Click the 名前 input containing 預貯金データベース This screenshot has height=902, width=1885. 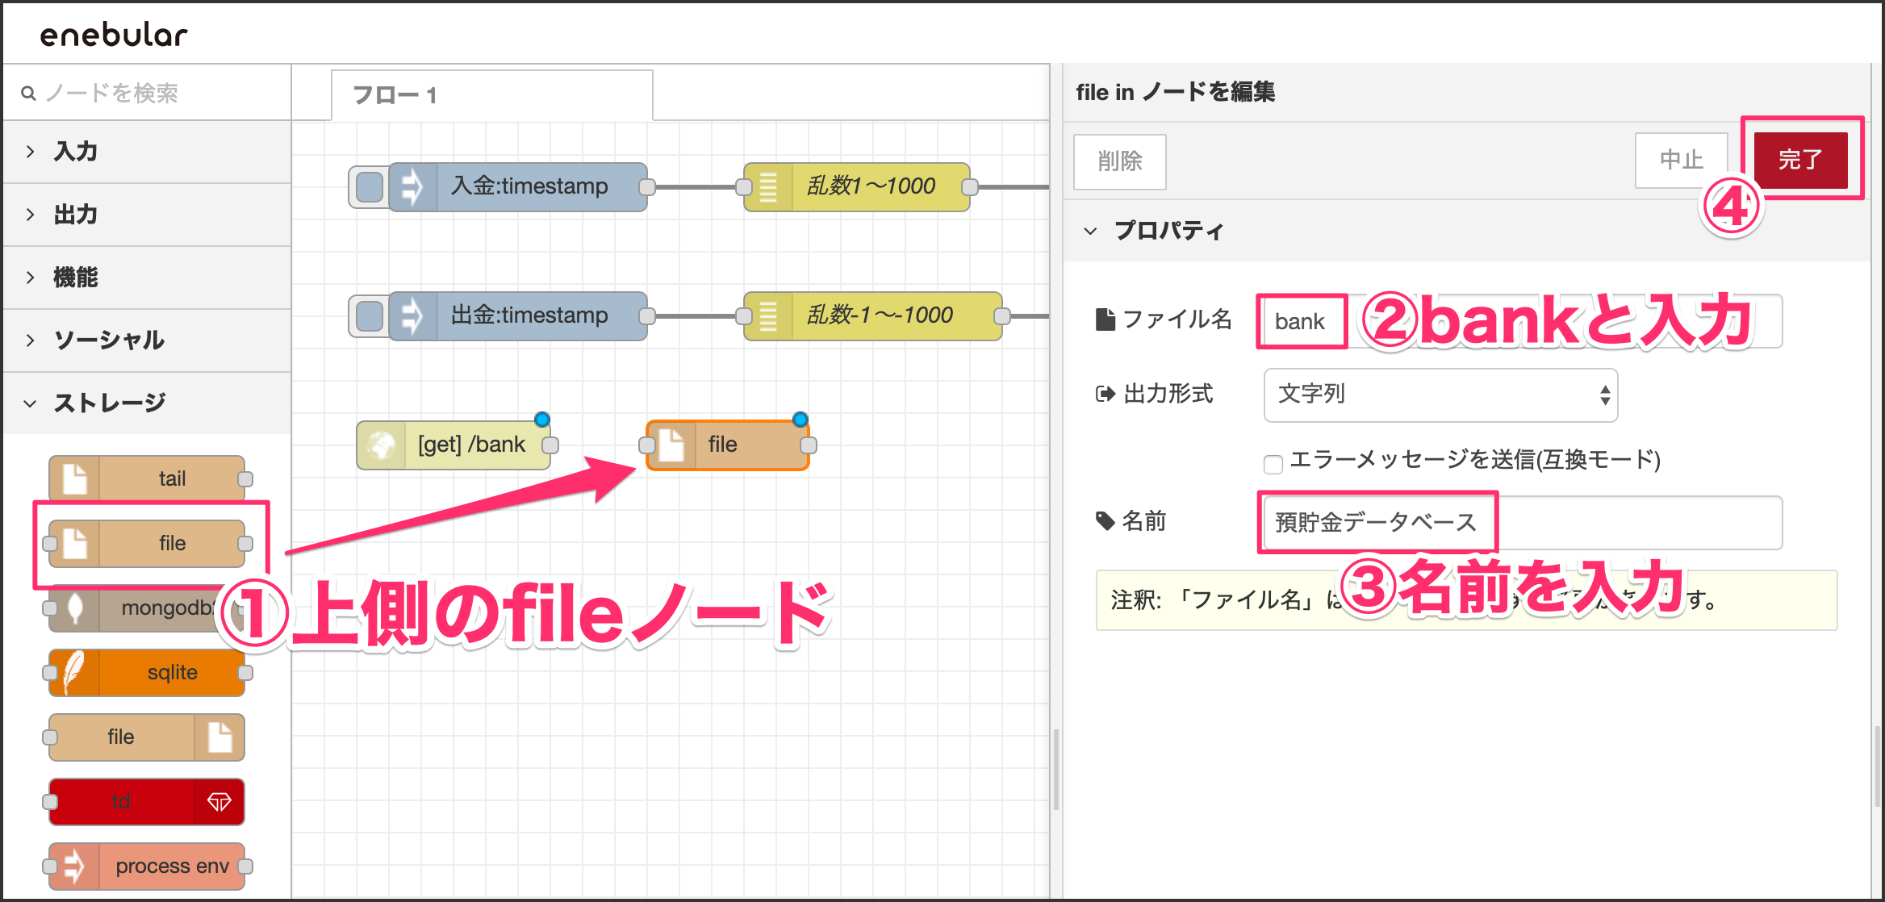tap(1523, 523)
